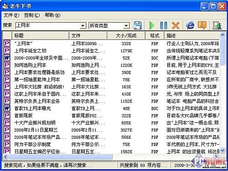The width and height of the screenshot is (228, 171).
Task: Click status text 共搜索到 60 项内容
Action: tap(143, 165)
